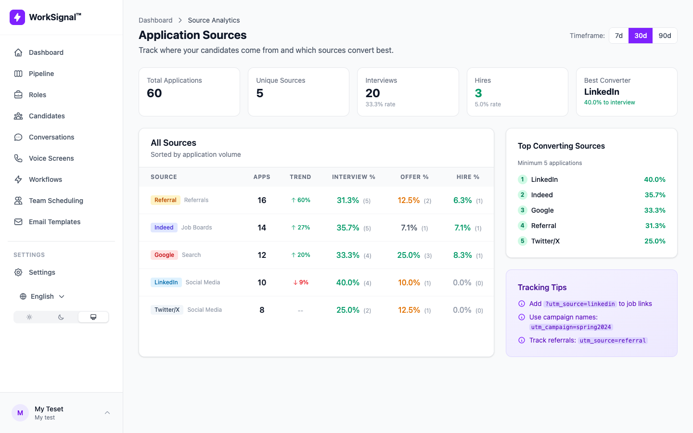Switch timeframe to 7d
The width and height of the screenshot is (693, 433).
(618, 36)
